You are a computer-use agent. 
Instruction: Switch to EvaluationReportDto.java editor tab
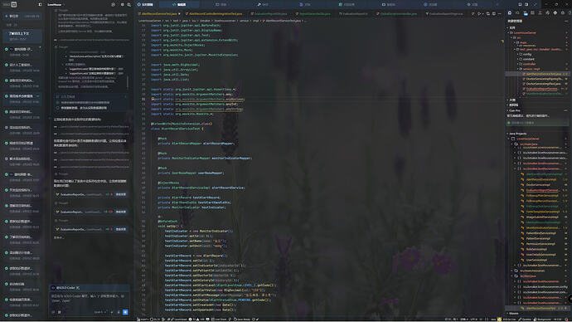(270, 14)
